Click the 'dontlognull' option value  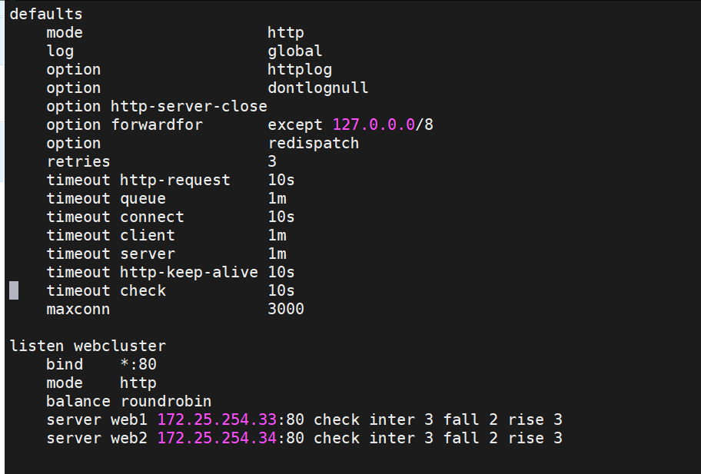tap(318, 88)
